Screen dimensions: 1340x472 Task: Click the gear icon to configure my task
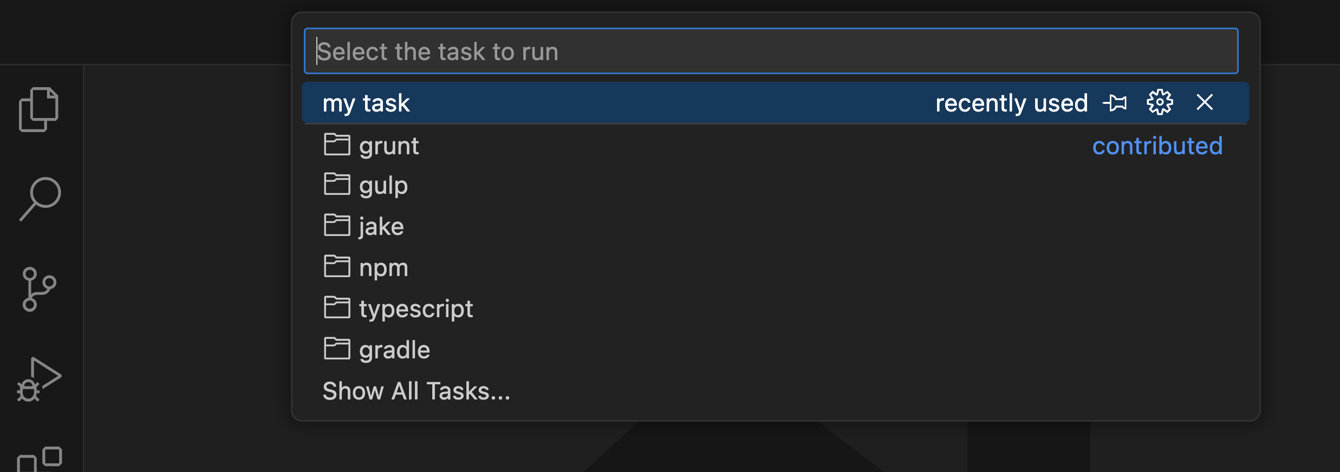(1160, 102)
